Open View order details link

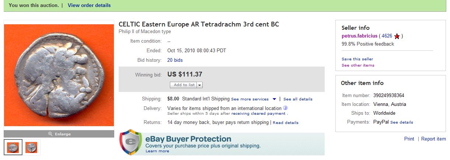pyautogui.click(x=89, y=6)
